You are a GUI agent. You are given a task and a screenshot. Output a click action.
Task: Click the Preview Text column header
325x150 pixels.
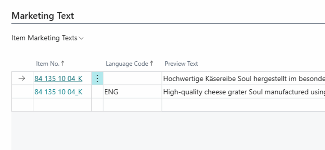click(181, 64)
